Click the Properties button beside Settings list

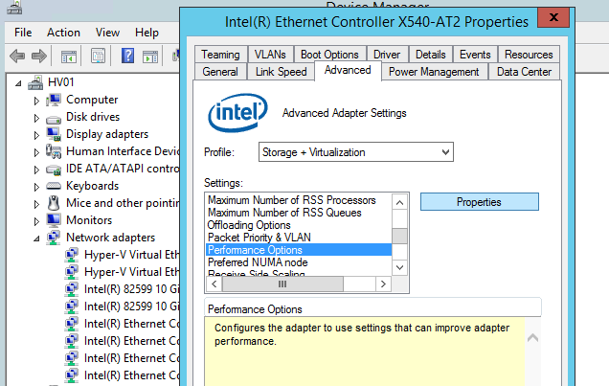pos(480,202)
